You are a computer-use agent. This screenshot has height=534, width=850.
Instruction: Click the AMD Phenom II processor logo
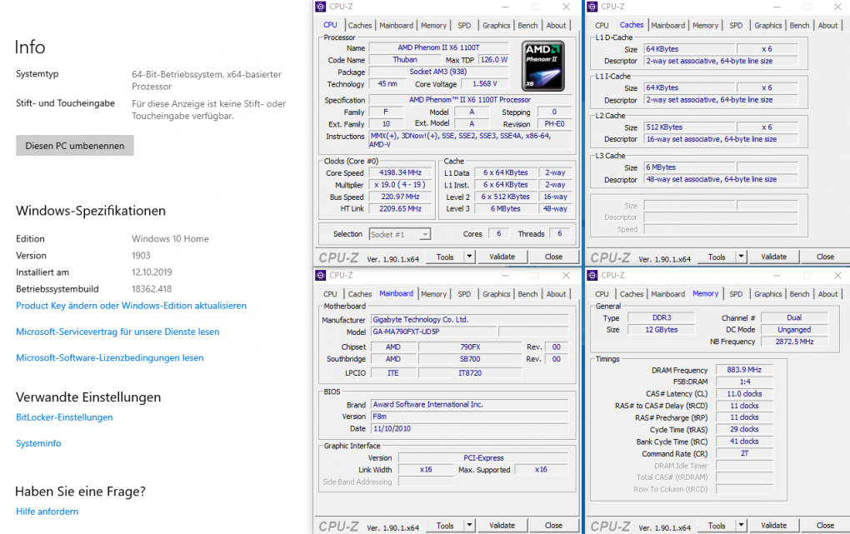tap(542, 66)
